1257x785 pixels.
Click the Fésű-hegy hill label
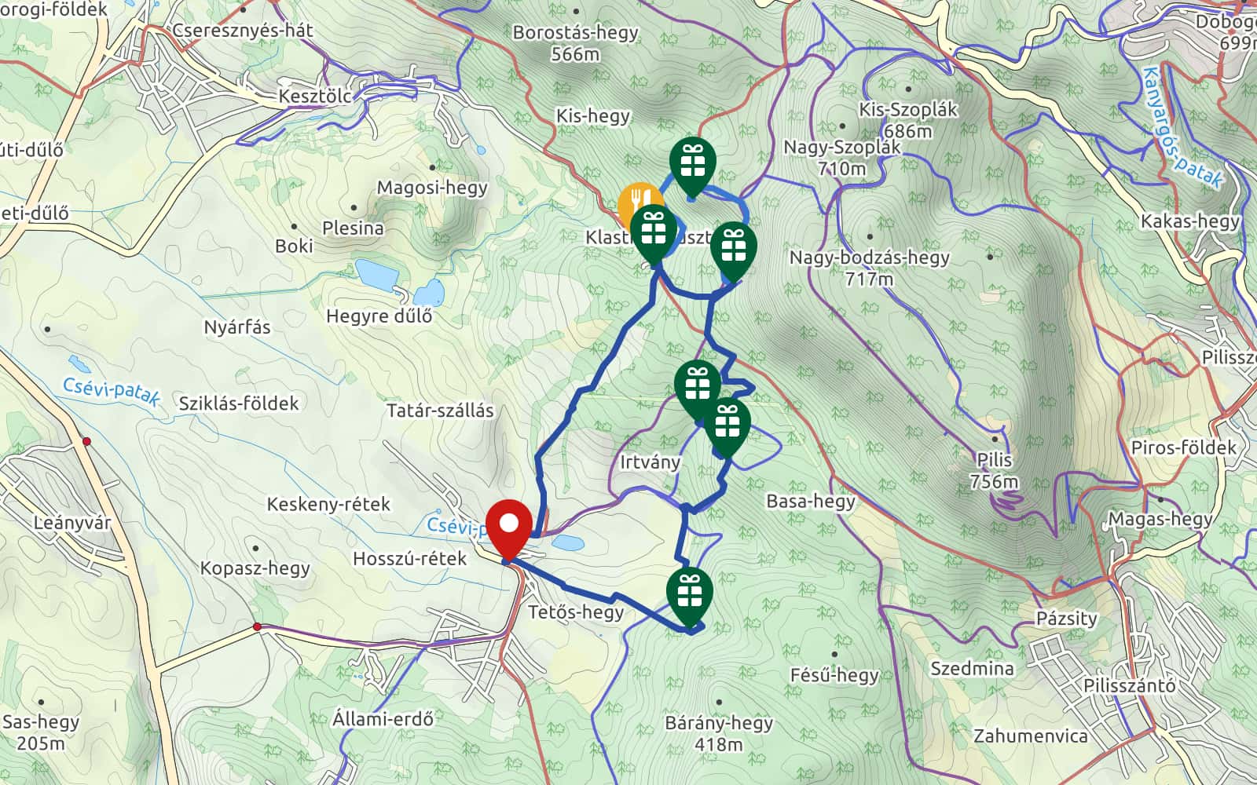click(834, 675)
